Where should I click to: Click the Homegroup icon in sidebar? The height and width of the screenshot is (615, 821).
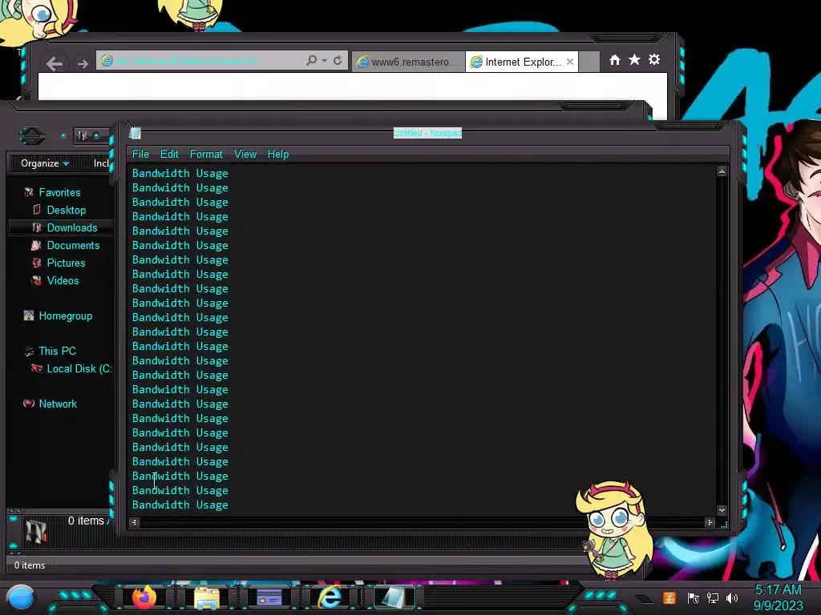[x=29, y=316]
